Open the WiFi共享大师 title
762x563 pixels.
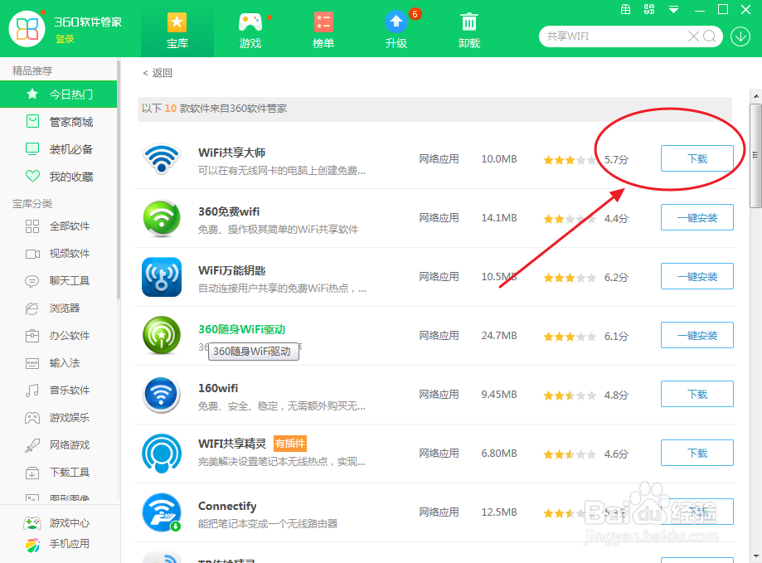coord(232,153)
